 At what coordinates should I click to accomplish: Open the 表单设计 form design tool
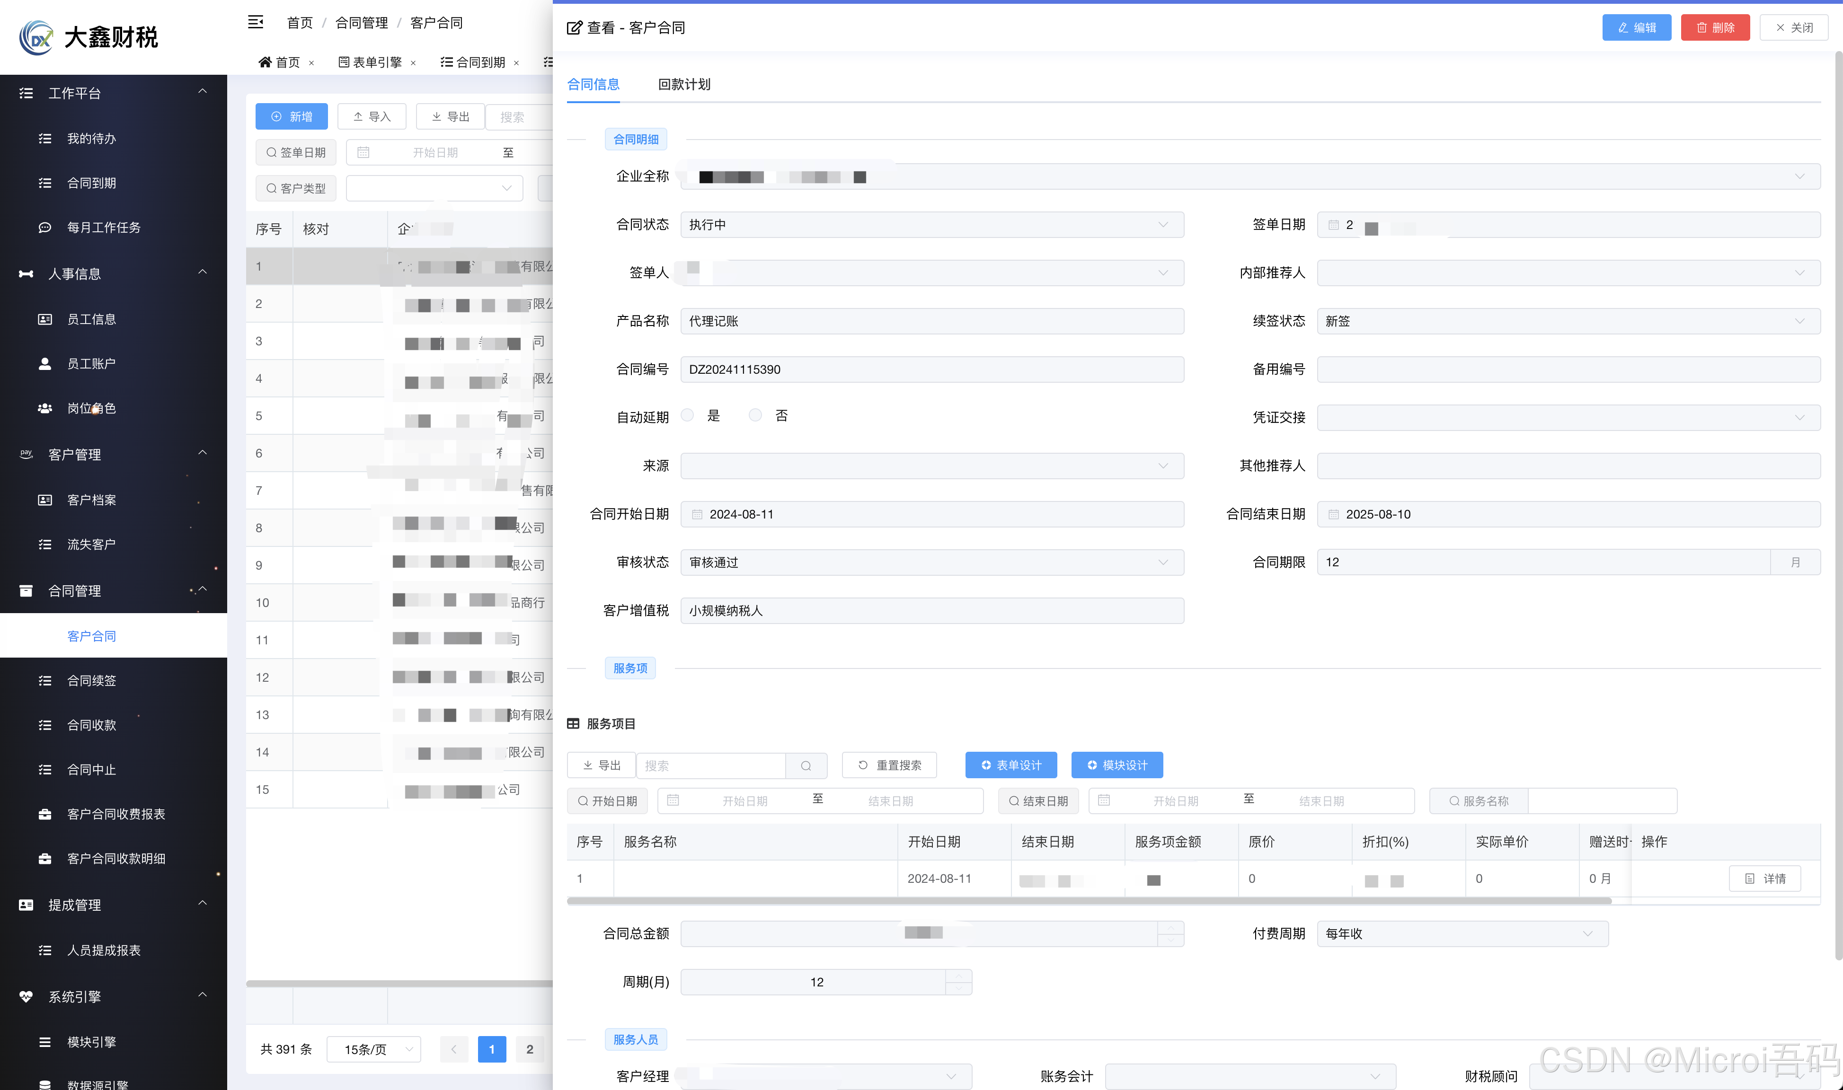(1011, 765)
